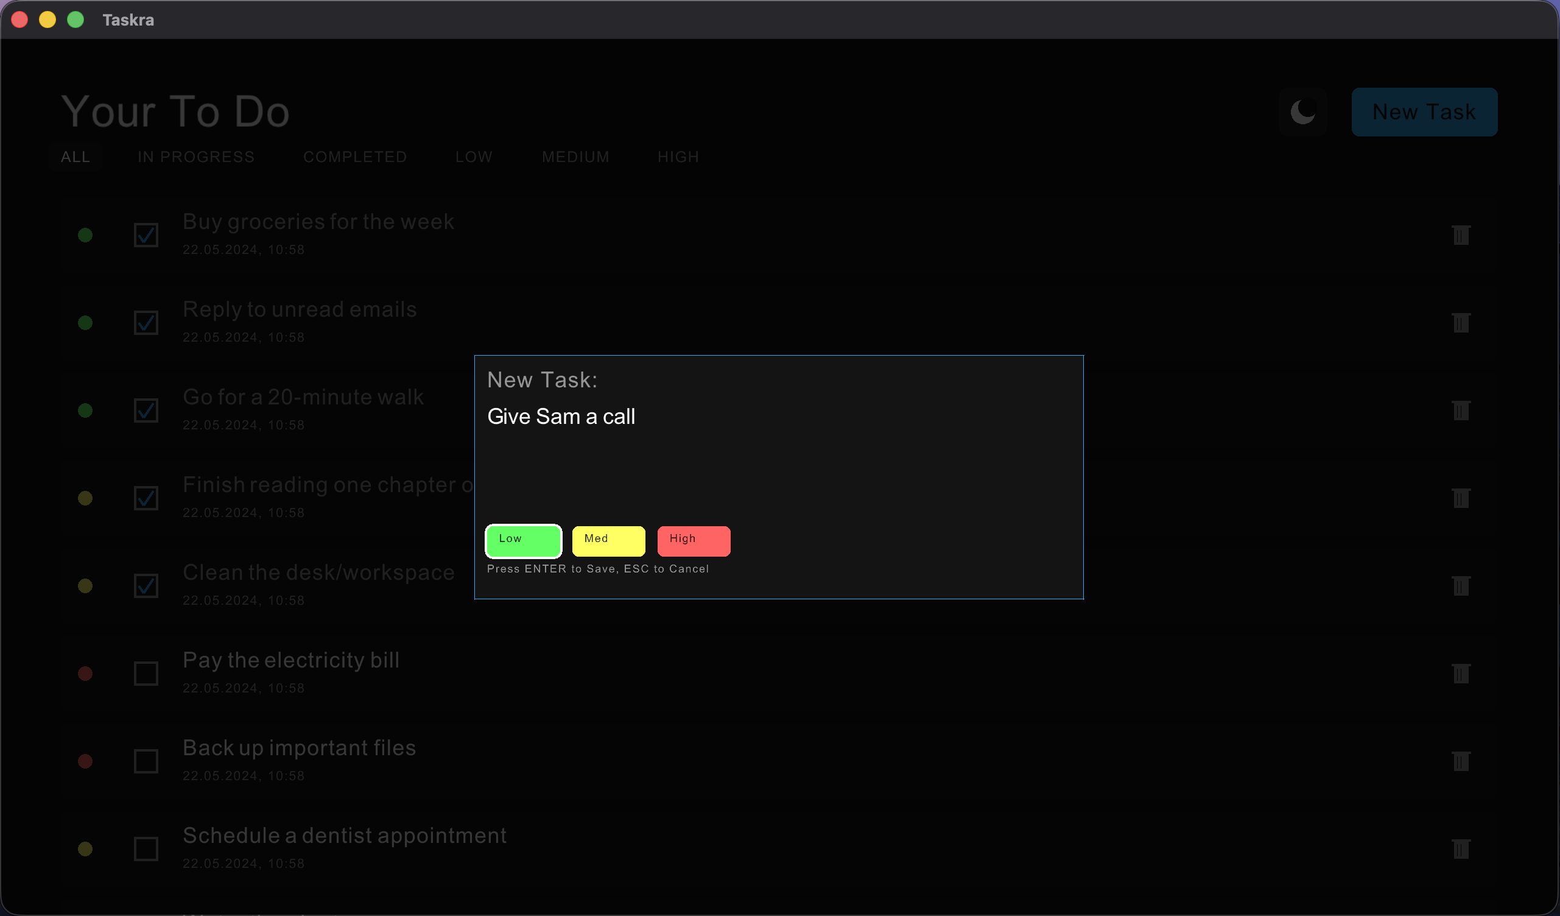Viewport: 1560px width, 916px height.
Task: Delete the Pay the electricity bill task
Action: tap(1461, 673)
